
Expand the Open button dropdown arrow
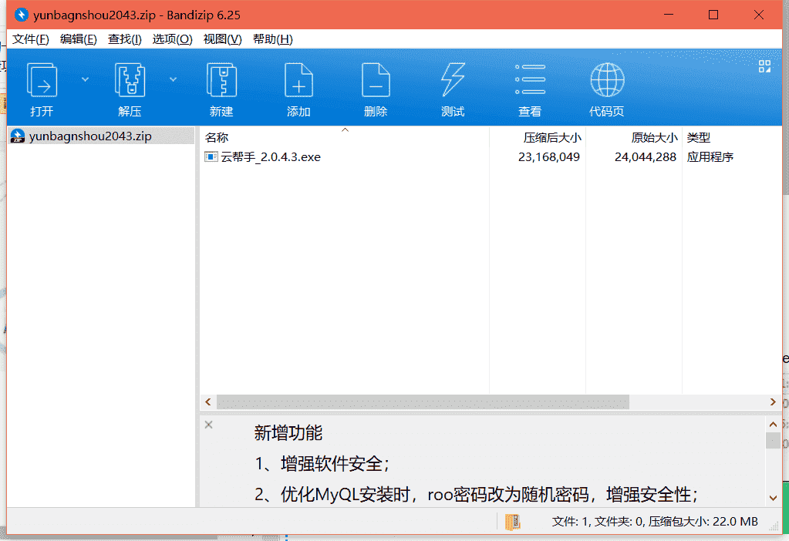coord(85,79)
